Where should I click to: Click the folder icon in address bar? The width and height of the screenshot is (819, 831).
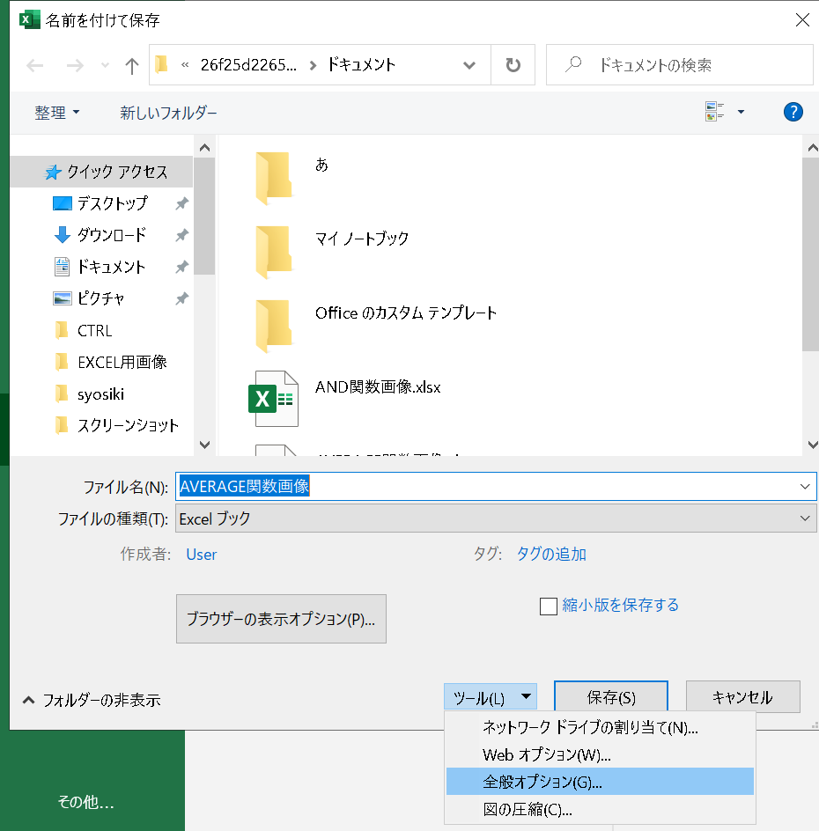coord(161,64)
